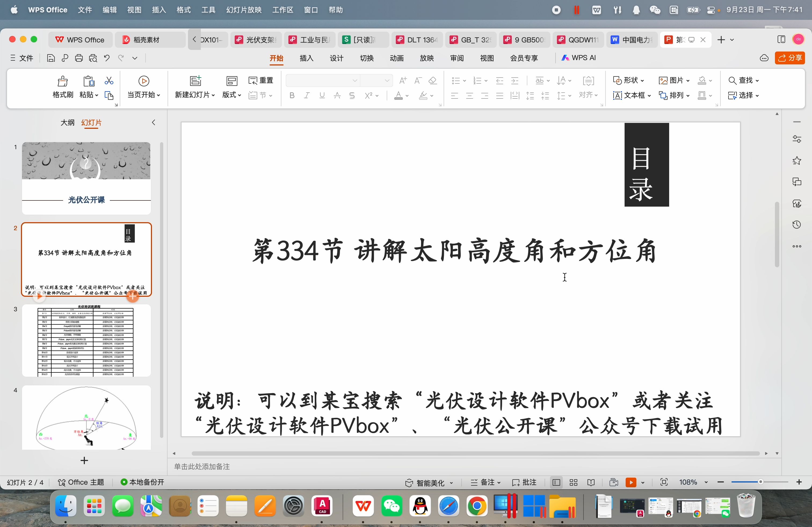The height and width of the screenshot is (527, 812).
Task: Open the Insert (插入) ribbon tab
Action: pos(306,58)
